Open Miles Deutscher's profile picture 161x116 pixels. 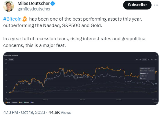tap(9, 6)
